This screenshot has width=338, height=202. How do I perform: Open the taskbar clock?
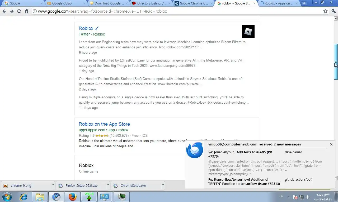[x=323, y=197]
